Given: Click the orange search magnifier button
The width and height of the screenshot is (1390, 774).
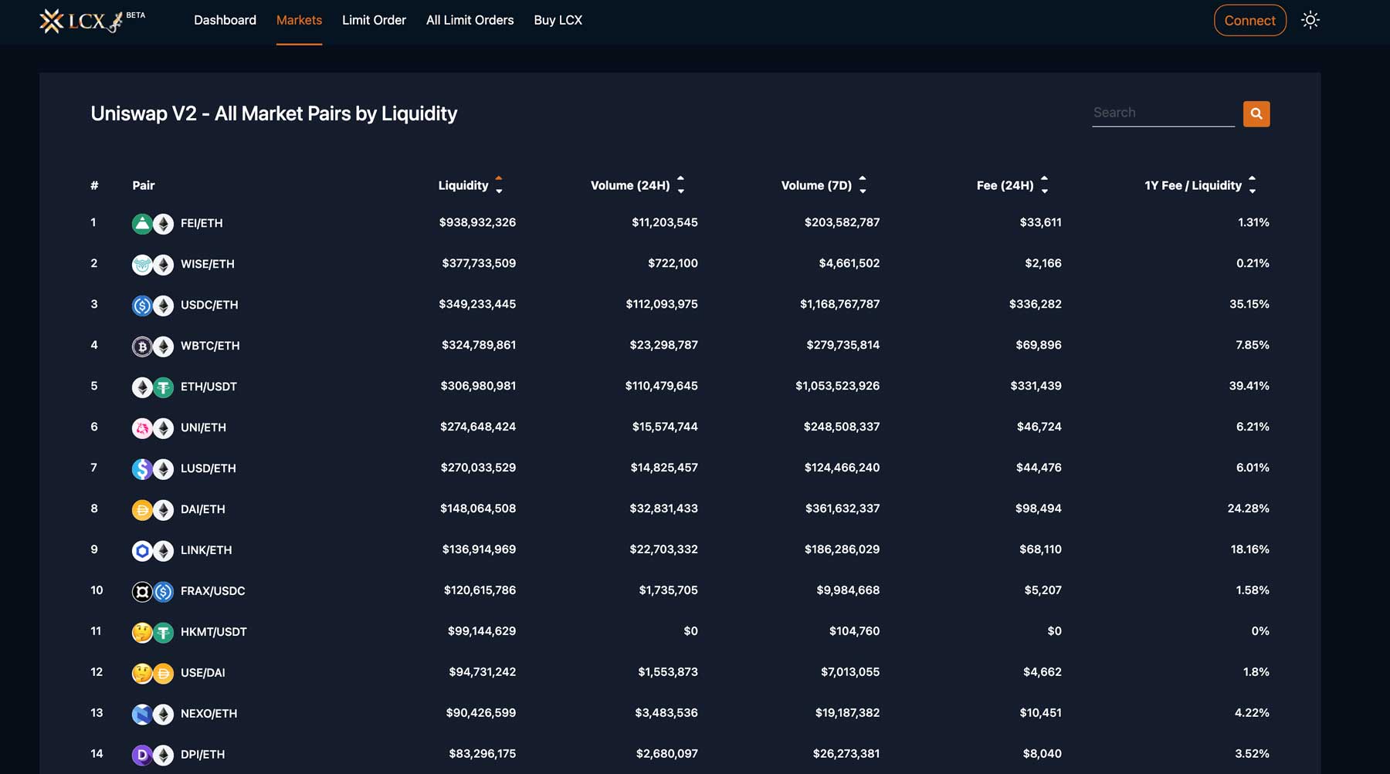Looking at the screenshot, I should coord(1256,114).
